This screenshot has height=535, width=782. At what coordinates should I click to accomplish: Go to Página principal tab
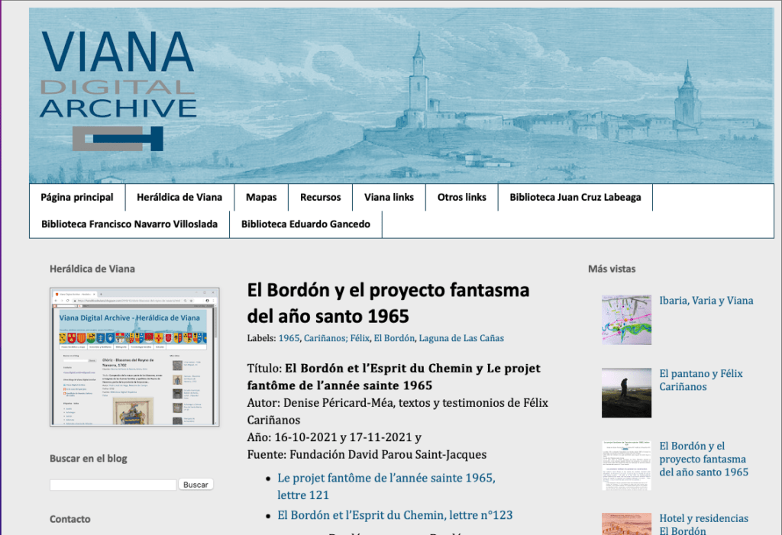[77, 197]
